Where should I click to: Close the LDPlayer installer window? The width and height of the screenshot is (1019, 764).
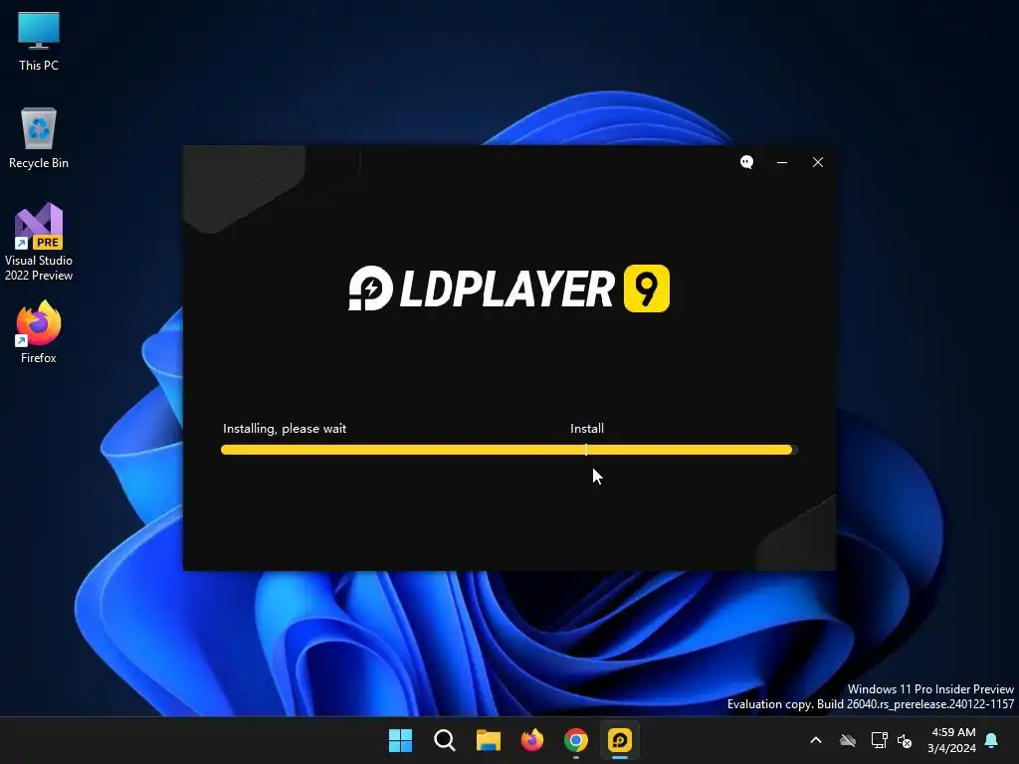818,162
